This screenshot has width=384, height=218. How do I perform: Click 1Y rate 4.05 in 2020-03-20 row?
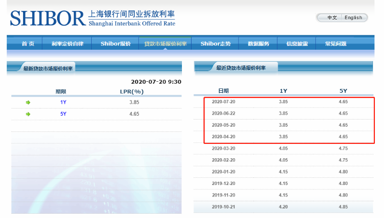(283, 148)
